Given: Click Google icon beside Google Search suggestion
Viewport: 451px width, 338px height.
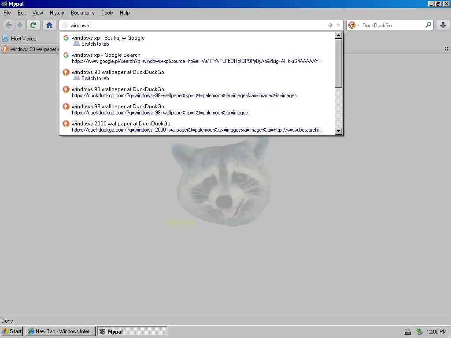Looking at the screenshot, I should (66, 55).
